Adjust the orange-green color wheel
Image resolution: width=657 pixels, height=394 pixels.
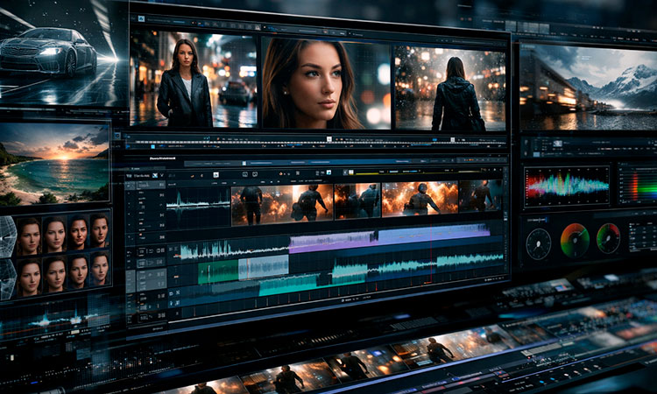click(x=575, y=240)
